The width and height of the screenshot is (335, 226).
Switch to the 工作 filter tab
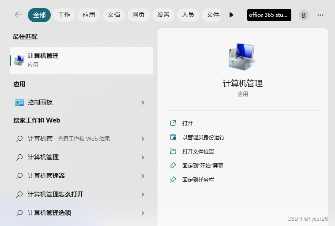coord(64,15)
